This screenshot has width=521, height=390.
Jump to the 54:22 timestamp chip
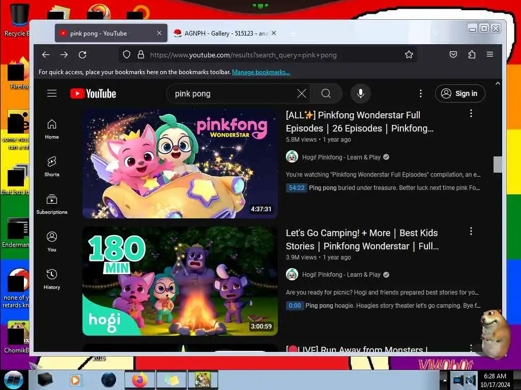coord(297,188)
